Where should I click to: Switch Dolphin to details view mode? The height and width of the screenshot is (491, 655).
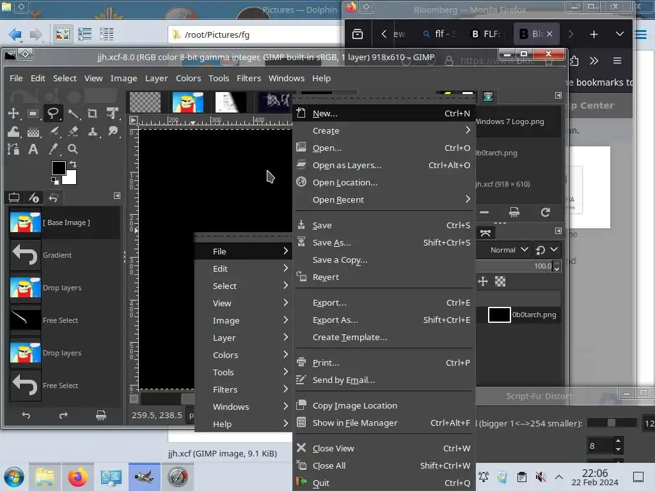pyautogui.click(x=107, y=35)
